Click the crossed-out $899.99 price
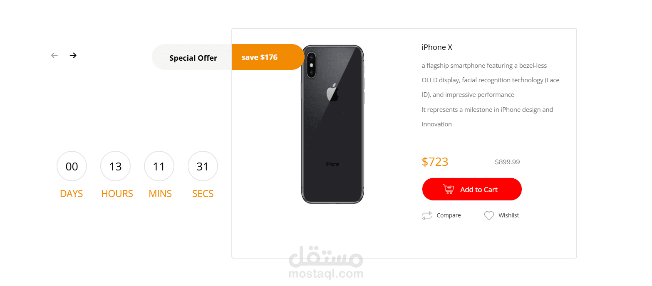This screenshot has width=652, height=286. [507, 162]
